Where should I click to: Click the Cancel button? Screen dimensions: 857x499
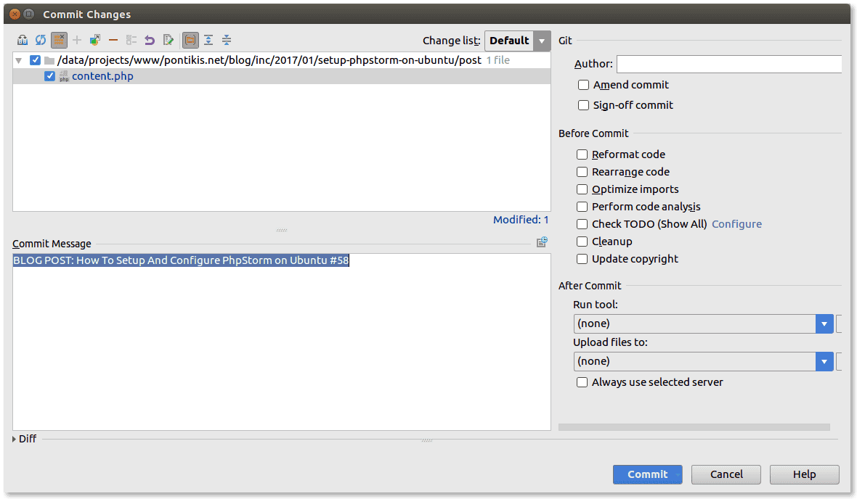coord(726,475)
